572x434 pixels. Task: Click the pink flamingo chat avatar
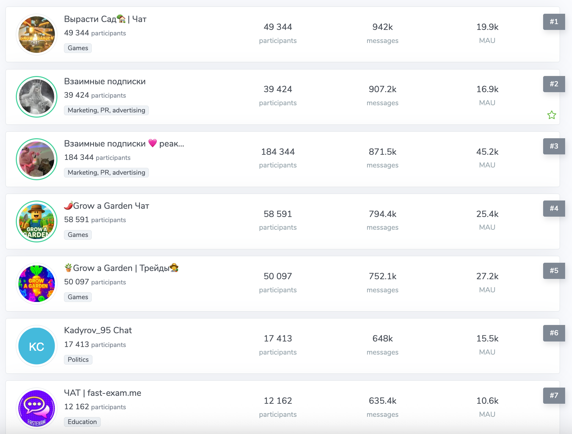(36, 159)
